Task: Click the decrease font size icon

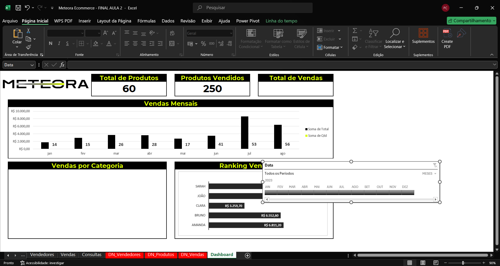Action: point(114,33)
